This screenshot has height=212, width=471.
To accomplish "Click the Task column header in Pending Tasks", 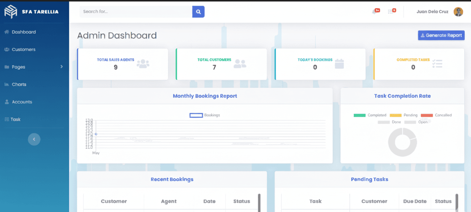I will point(316,201).
